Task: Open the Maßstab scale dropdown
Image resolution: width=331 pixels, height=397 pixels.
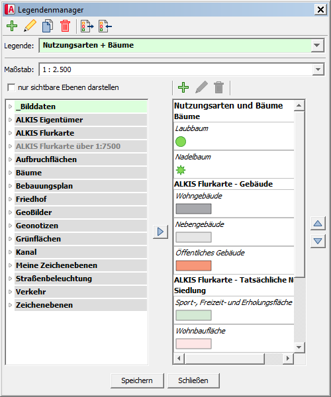Action: 318,69
